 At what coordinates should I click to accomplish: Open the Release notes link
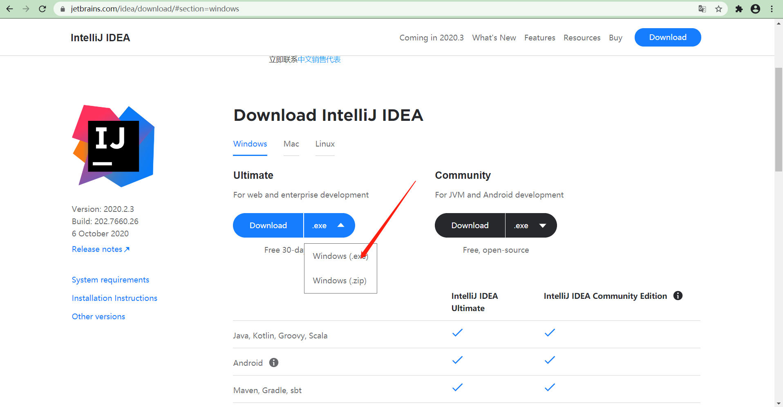pyautogui.click(x=101, y=249)
